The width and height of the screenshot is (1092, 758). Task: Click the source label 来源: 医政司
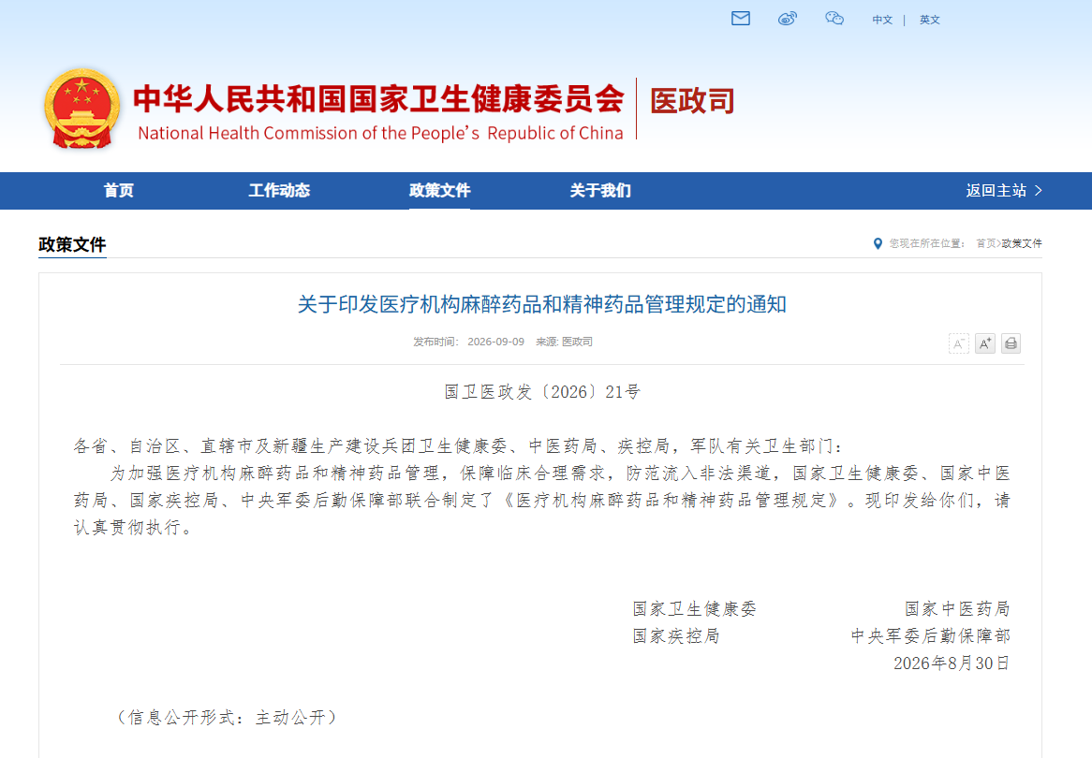click(564, 342)
